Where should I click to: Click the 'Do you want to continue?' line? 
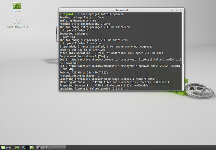[84, 56]
